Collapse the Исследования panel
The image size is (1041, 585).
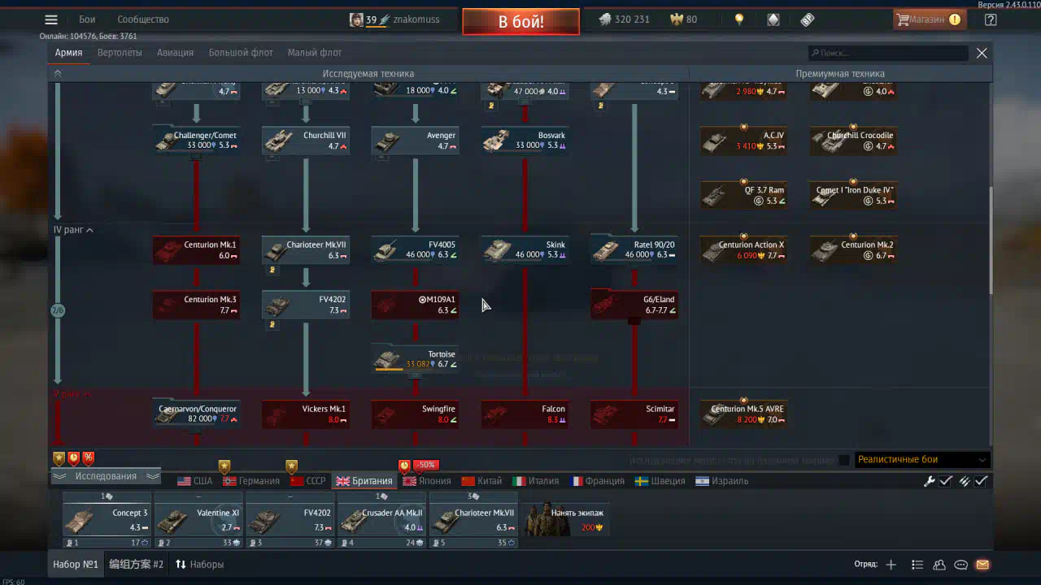[106, 476]
